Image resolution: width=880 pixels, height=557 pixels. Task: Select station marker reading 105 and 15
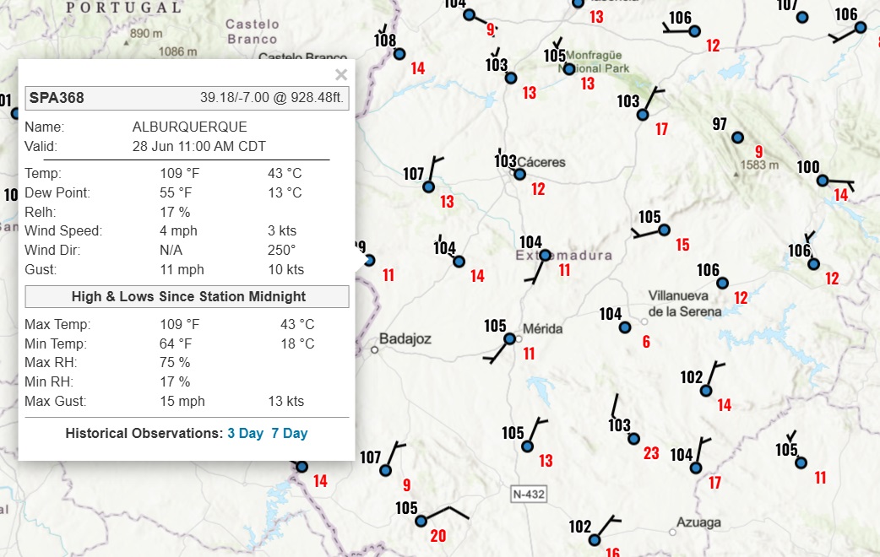664,230
